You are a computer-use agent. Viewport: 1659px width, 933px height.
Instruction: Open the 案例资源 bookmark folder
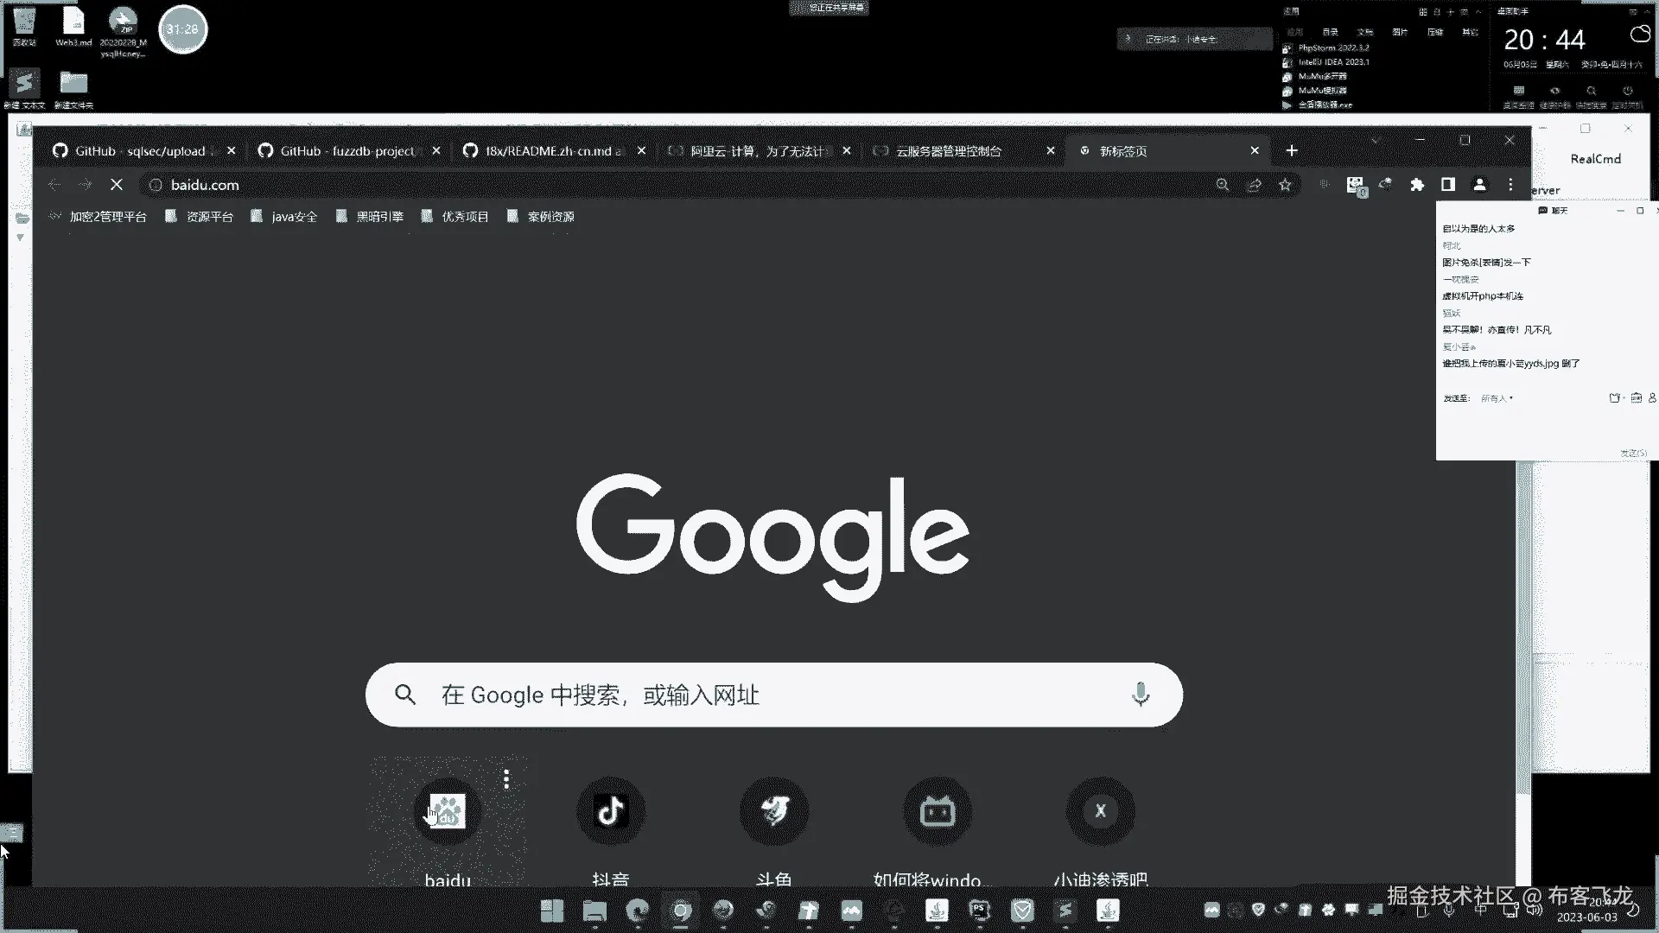tap(541, 217)
